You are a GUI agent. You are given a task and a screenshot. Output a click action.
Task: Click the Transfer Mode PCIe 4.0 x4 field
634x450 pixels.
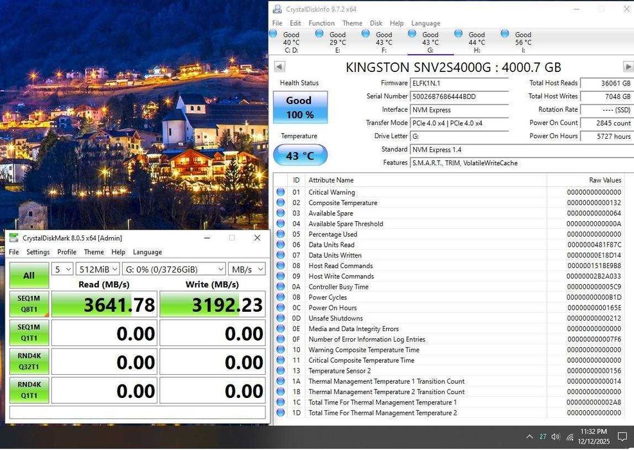(459, 123)
